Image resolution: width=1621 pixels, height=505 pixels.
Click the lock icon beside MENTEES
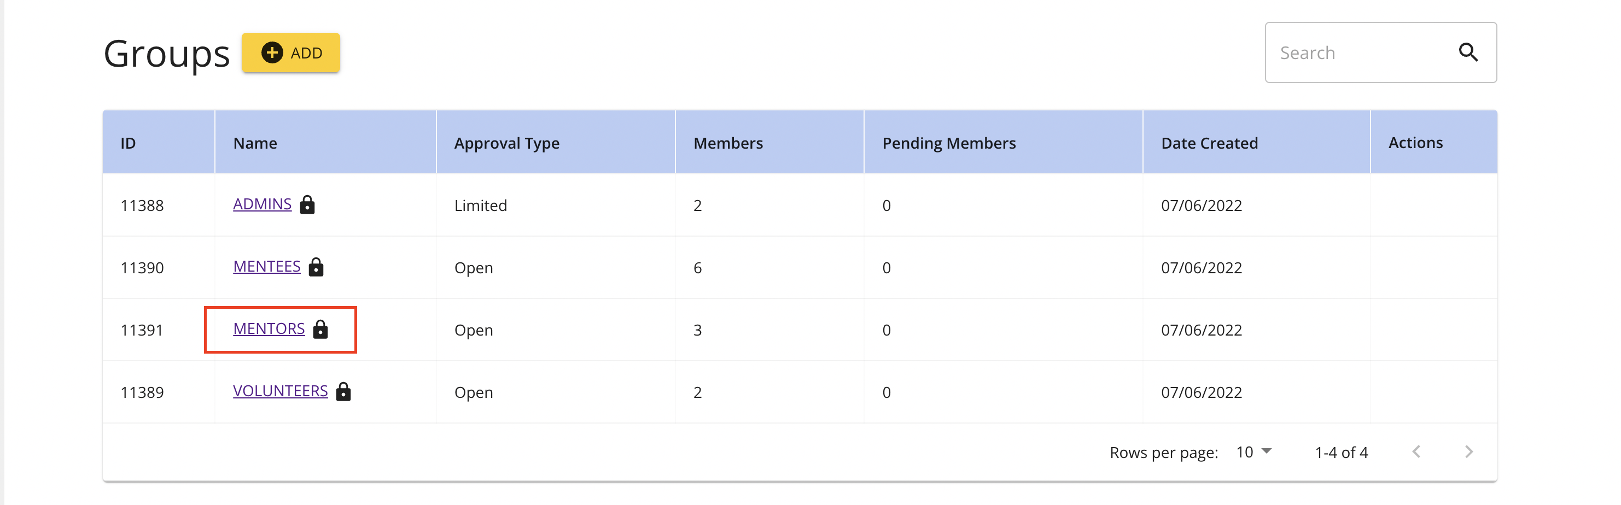316,267
